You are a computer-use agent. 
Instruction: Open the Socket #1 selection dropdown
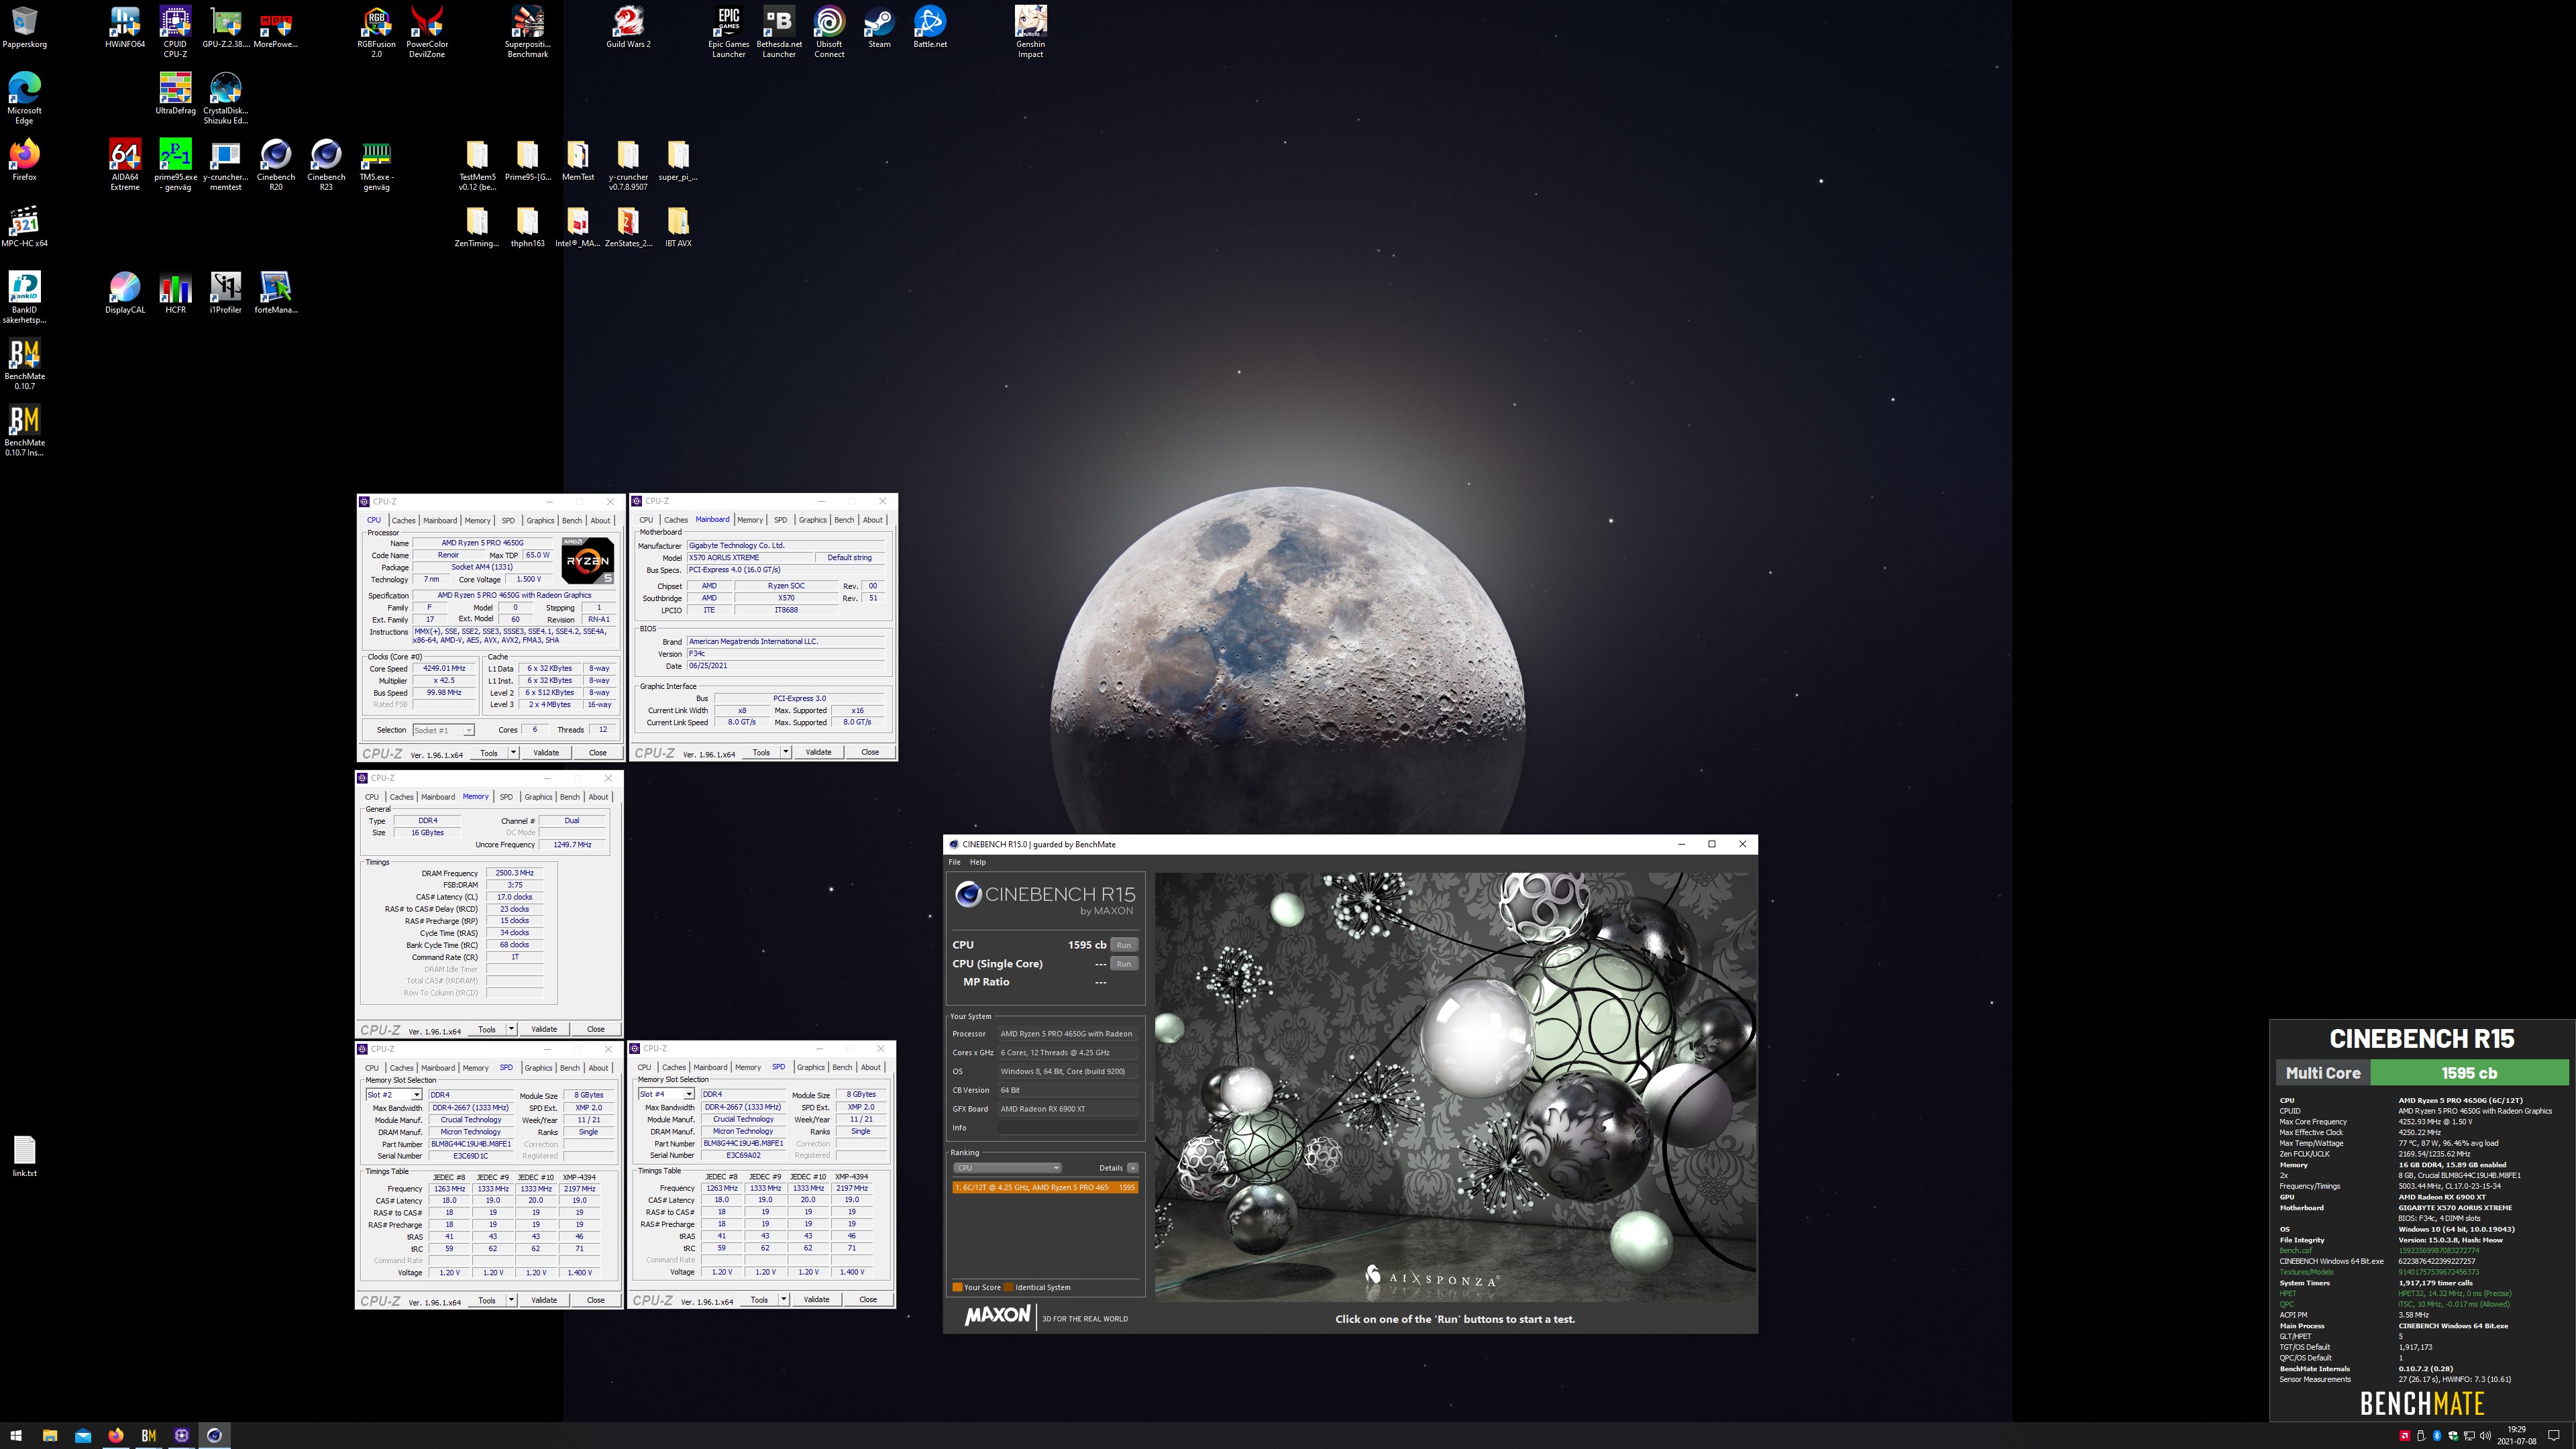[443, 730]
